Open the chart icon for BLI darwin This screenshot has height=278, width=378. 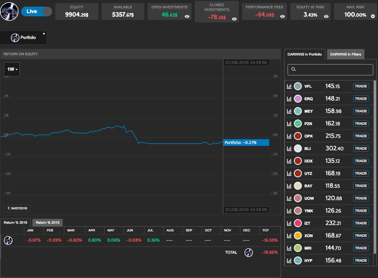pyautogui.click(x=289, y=148)
